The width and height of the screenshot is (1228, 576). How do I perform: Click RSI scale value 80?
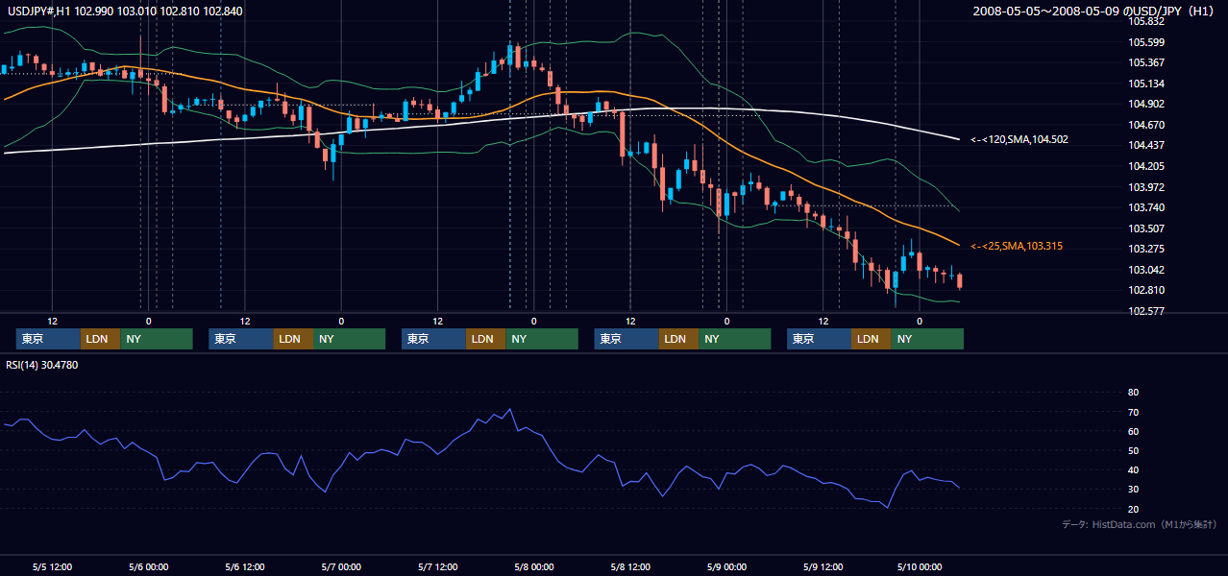tap(1133, 393)
